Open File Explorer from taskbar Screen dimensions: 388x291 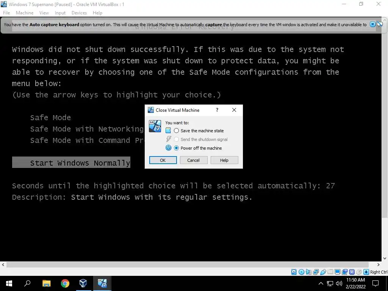(x=46, y=283)
